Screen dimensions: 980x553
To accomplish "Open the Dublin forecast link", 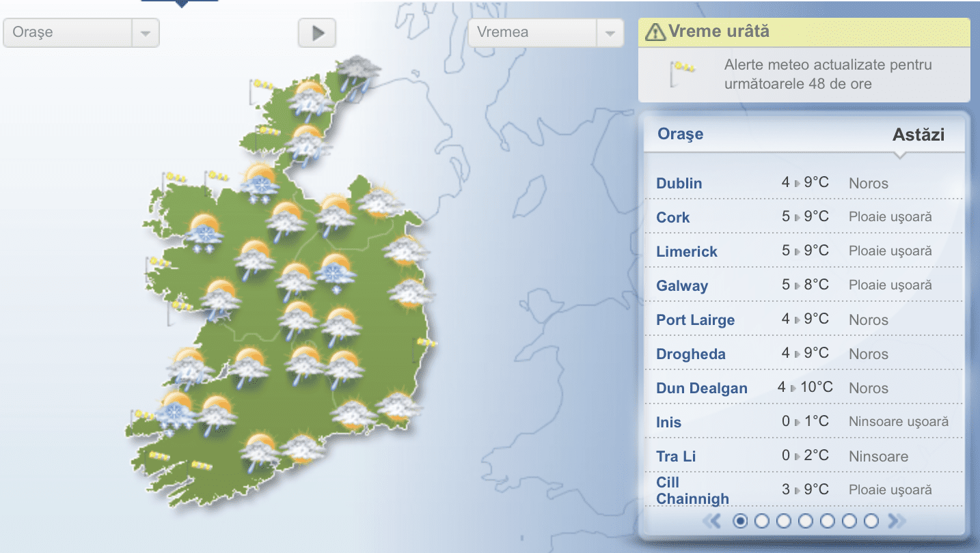I will point(679,183).
